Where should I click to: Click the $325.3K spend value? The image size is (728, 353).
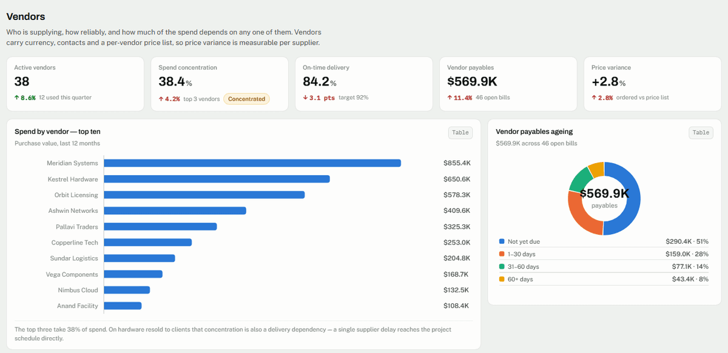pos(457,226)
